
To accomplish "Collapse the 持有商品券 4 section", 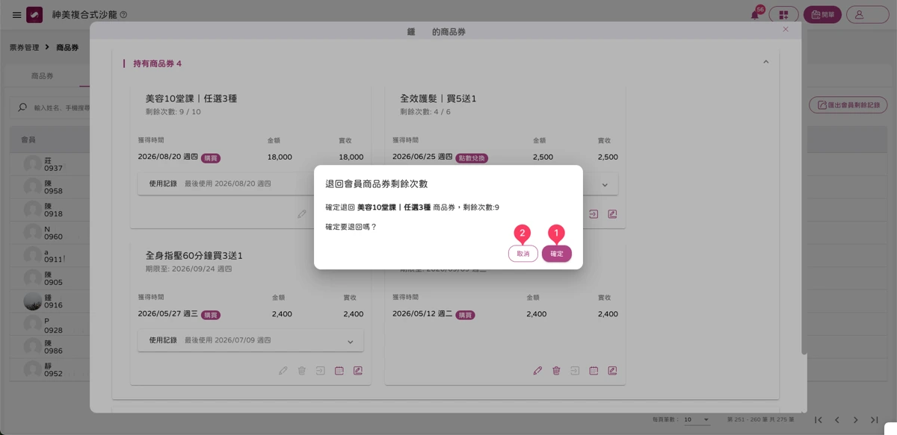I will 765,62.
